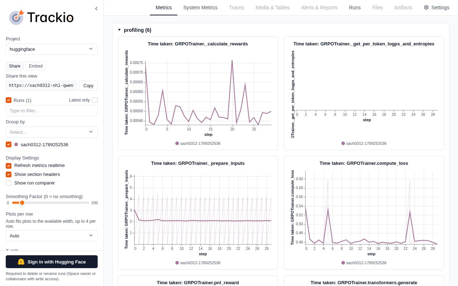Viewport: 458px width, 286px height.
Task: Click the _calculate_rewards chart title
Action: tap(198, 44)
